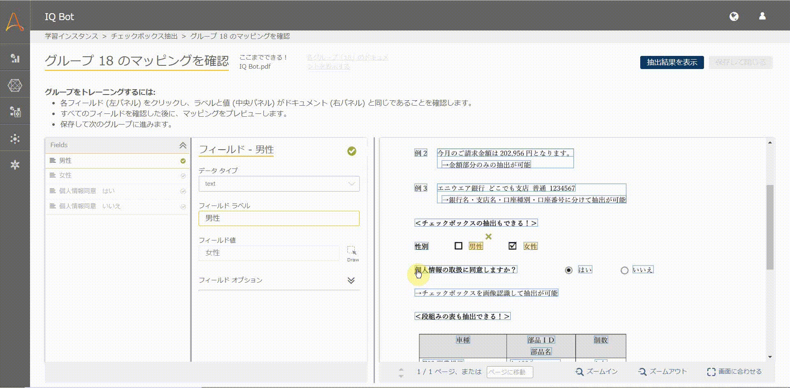Open Settings via the flower icon
The image size is (790, 388).
point(15,164)
